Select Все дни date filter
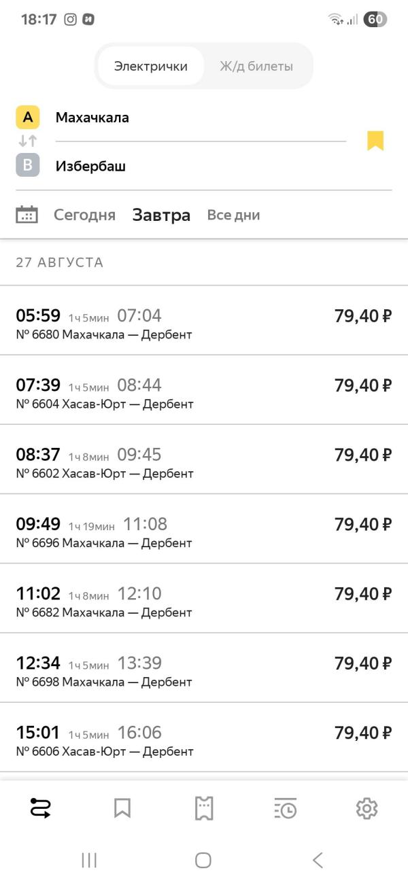The width and height of the screenshot is (408, 883). coord(233,215)
